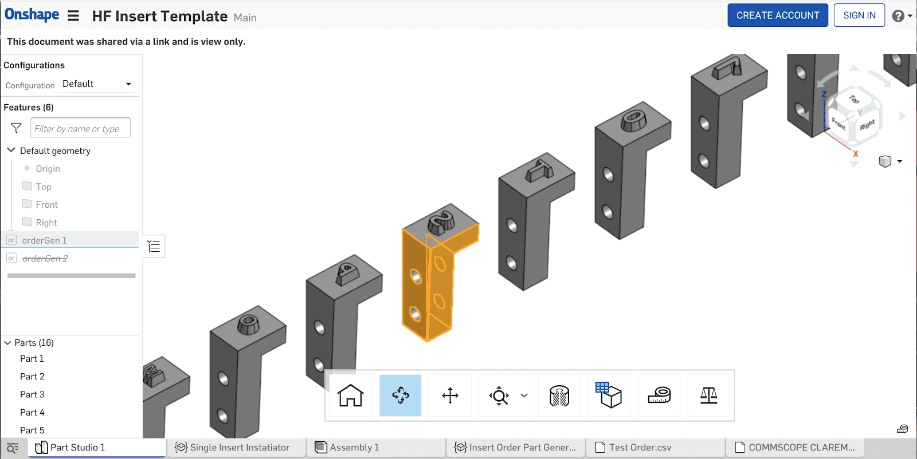Open the Configuration Default dropdown
The height and width of the screenshot is (459, 917).
click(97, 84)
